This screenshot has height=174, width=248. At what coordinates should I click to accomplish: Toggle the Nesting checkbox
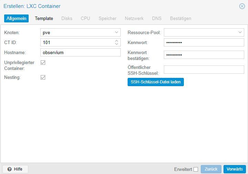43,77
